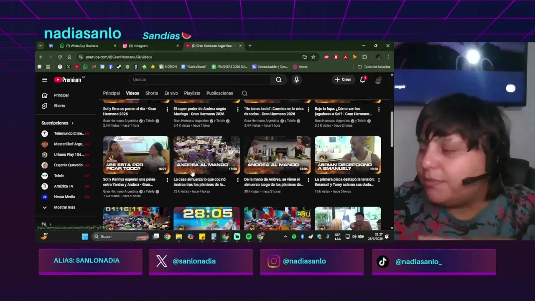Click the page vertical scrollbar
The width and height of the screenshot is (535, 301).
(x=392, y=129)
